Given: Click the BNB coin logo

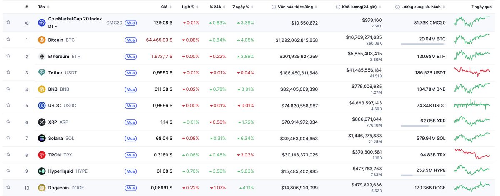Looking at the screenshot, I should point(42,89).
